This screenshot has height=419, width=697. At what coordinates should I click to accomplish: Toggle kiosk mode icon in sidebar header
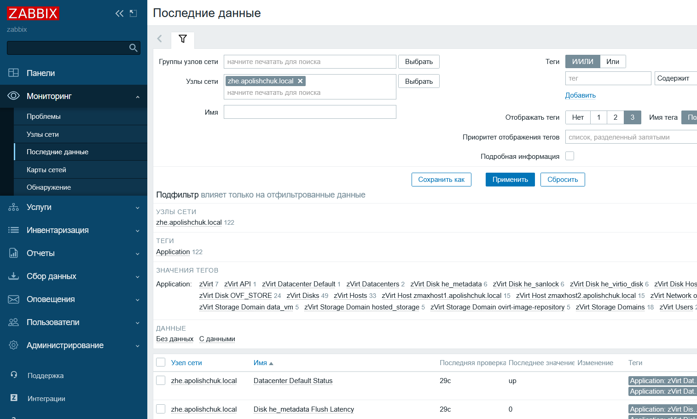134,13
